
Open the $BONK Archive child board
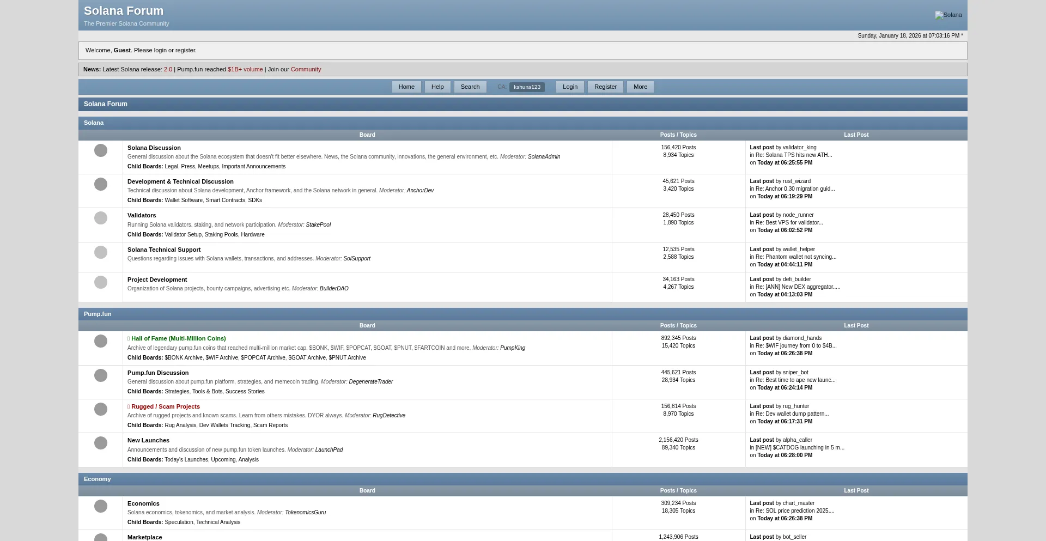tap(184, 358)
